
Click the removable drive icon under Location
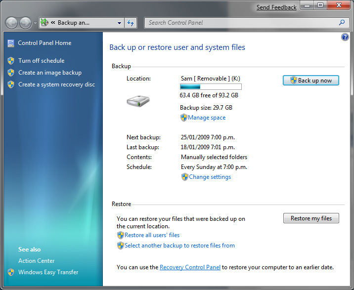coord(137,101)
